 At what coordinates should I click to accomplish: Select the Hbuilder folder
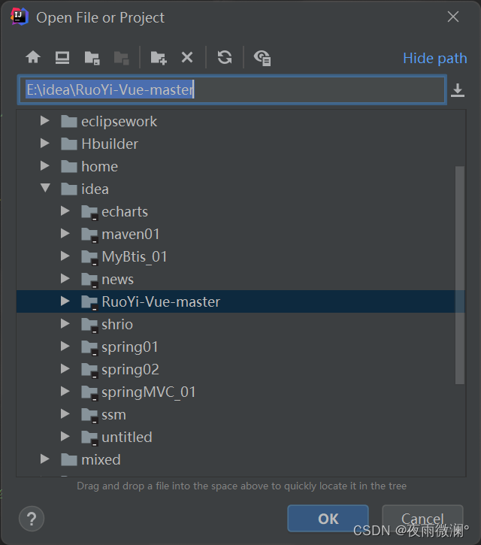109,144
